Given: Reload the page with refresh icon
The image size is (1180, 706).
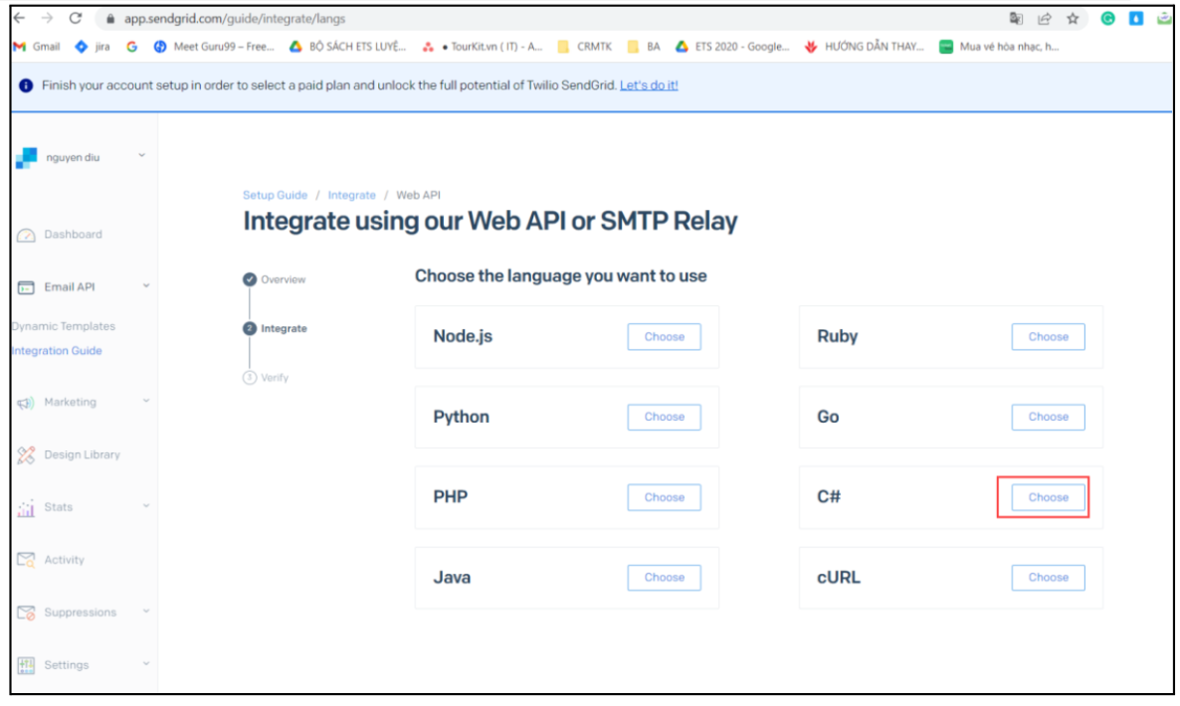Looking at the screenshot, I should coord(76,18).
